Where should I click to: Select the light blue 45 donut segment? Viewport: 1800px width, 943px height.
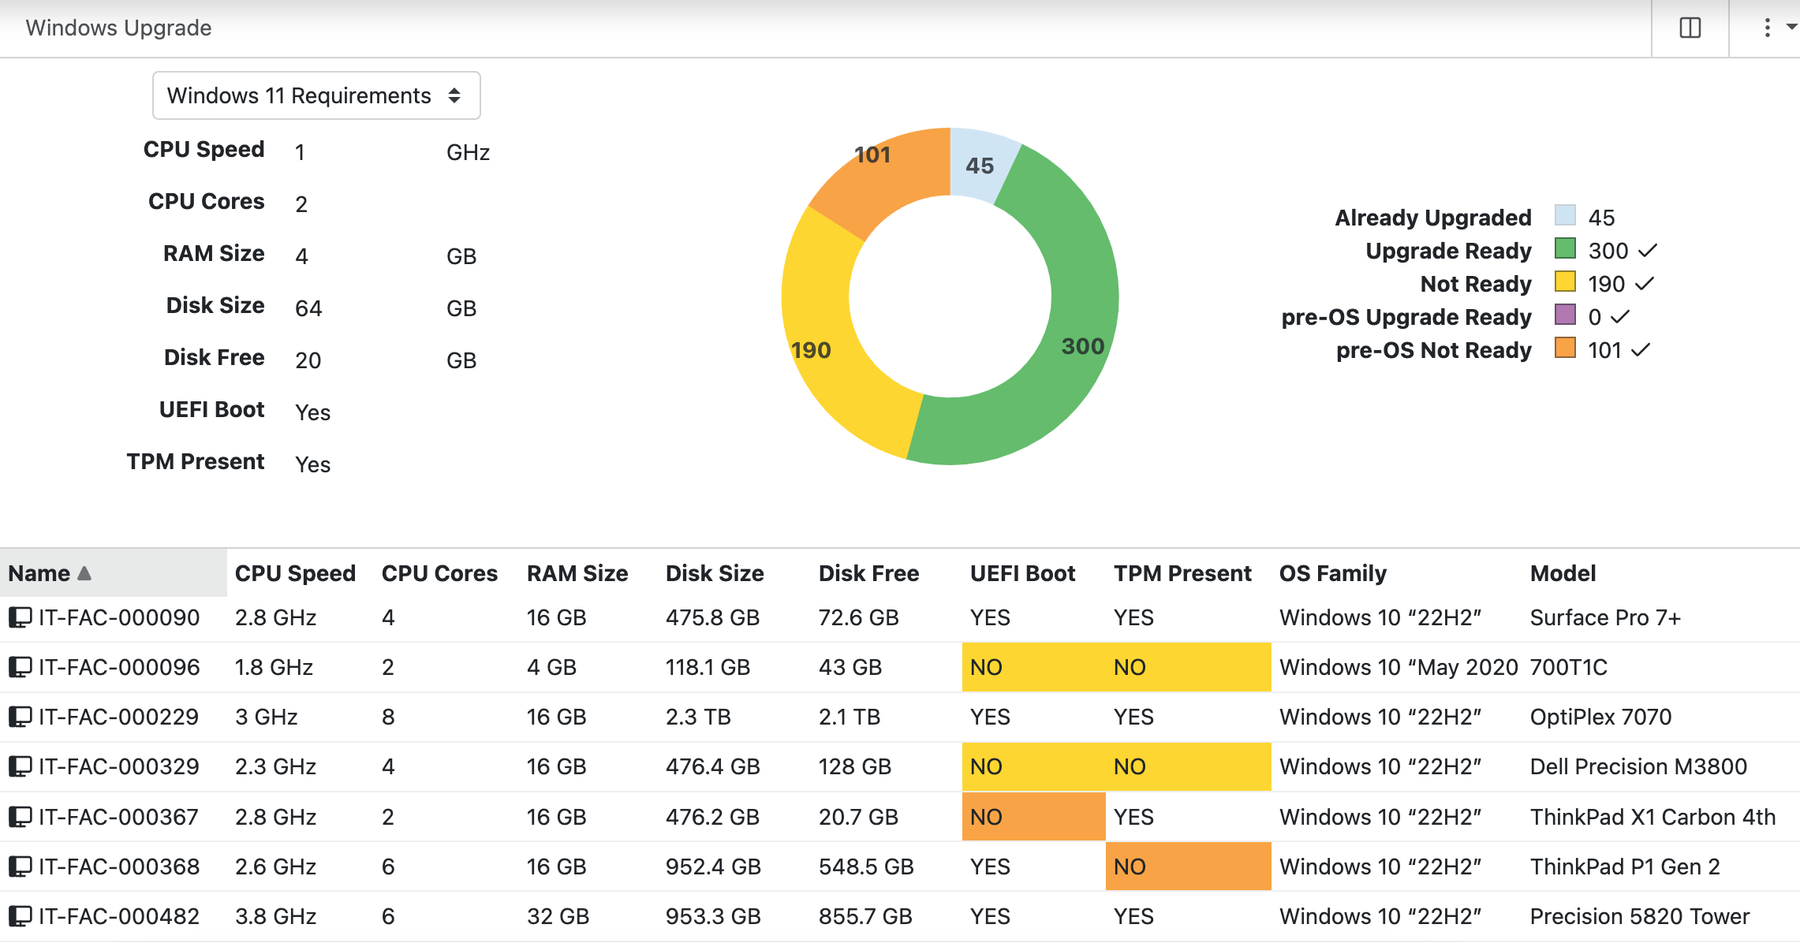tap(980, 164)
